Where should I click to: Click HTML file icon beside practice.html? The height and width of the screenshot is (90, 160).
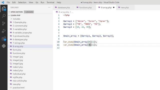coord(11,87)
